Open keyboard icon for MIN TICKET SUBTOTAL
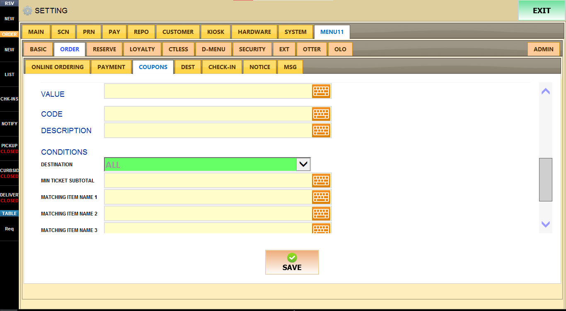566x311 pixels. (x=321, y=180)
